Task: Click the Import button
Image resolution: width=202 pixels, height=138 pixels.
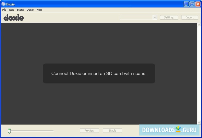Action: [189, 17]
